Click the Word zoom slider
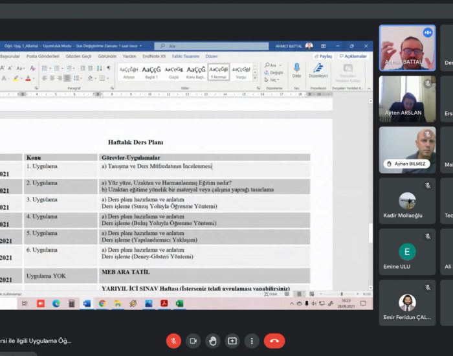453x356 pixels. click(340, 294)
